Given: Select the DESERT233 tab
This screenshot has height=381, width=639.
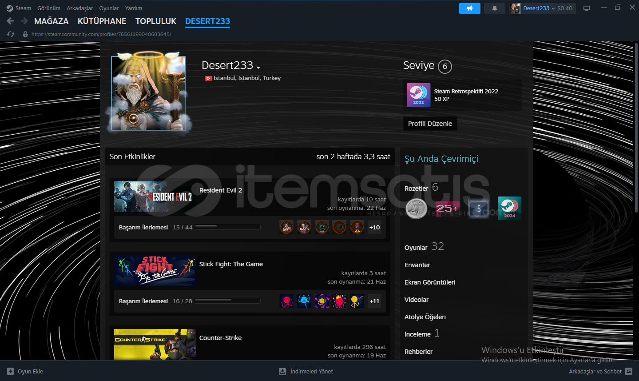Looking at the screenshot, I should click(x=207, y=21).
